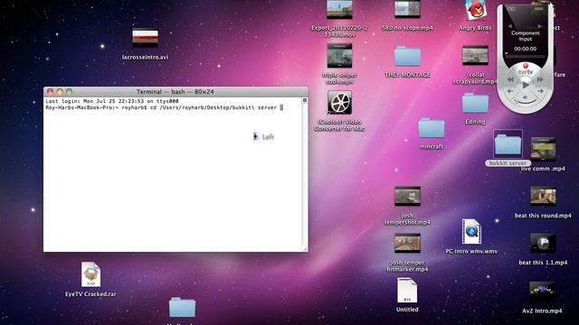Switch to previous channel on EyeTV remote display
579x325 pixels.
[x=510, y=26]
